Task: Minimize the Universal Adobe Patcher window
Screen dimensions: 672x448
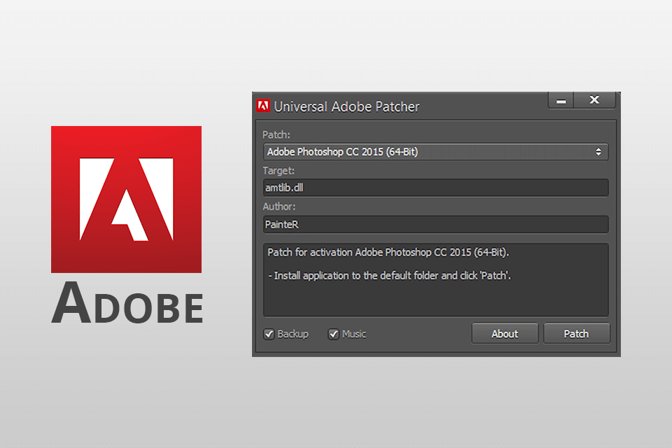Action: [x=561, y=100]
